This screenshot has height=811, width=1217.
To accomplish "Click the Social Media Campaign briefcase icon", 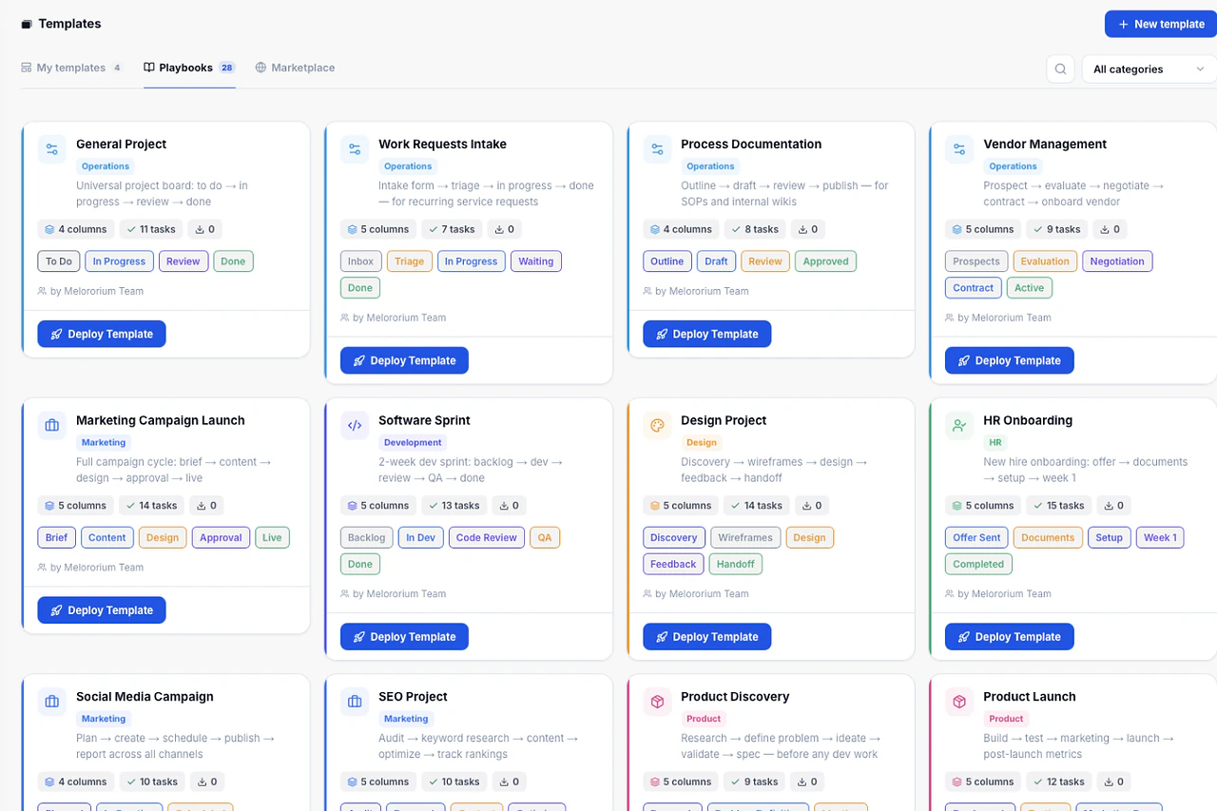I will point(52,702).
